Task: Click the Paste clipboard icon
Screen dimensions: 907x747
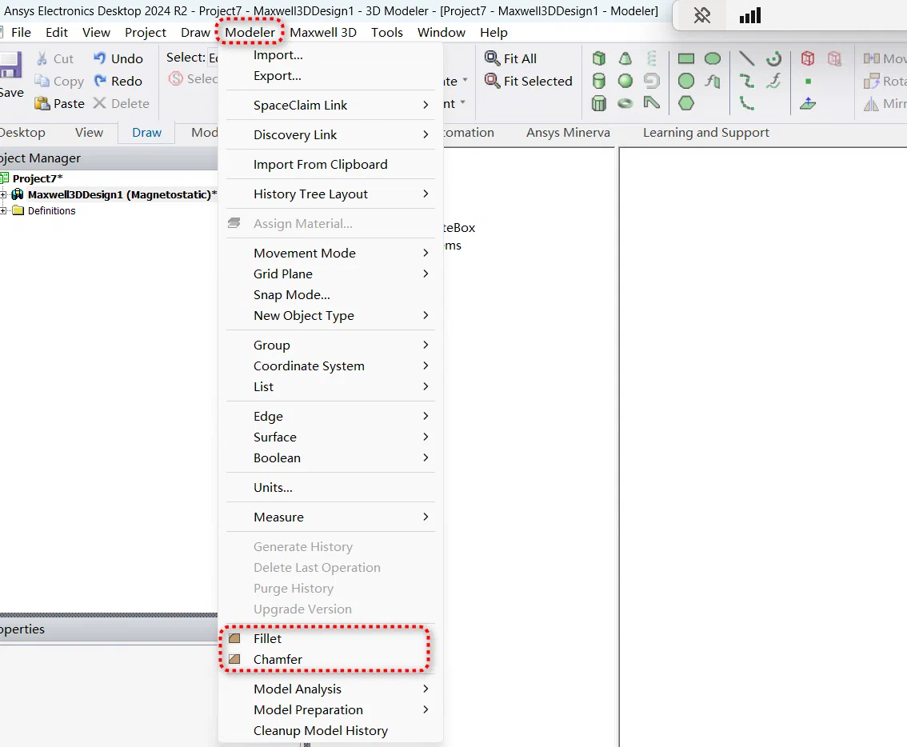Action: 42,104
